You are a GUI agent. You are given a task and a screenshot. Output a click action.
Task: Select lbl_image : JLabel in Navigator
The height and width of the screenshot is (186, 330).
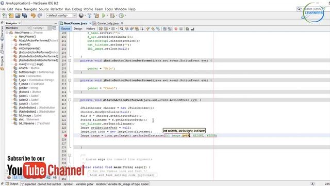point(30,116)
